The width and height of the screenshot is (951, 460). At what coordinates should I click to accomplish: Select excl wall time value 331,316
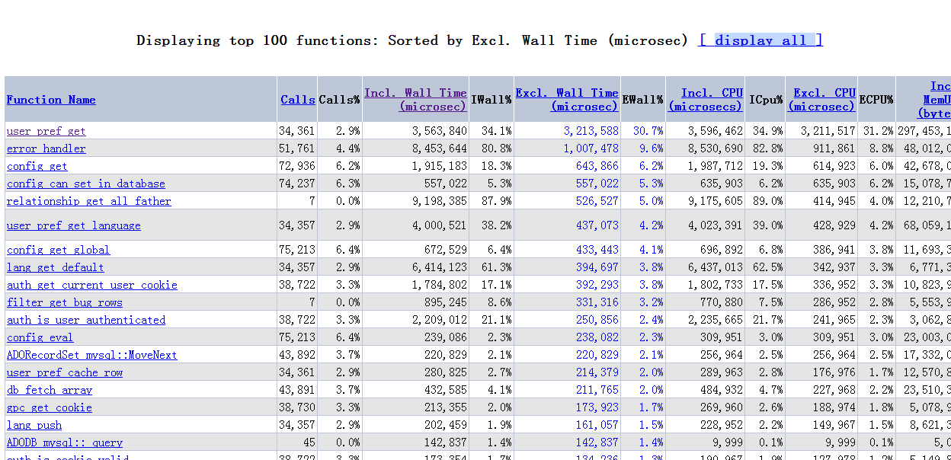tap(597, 302)
